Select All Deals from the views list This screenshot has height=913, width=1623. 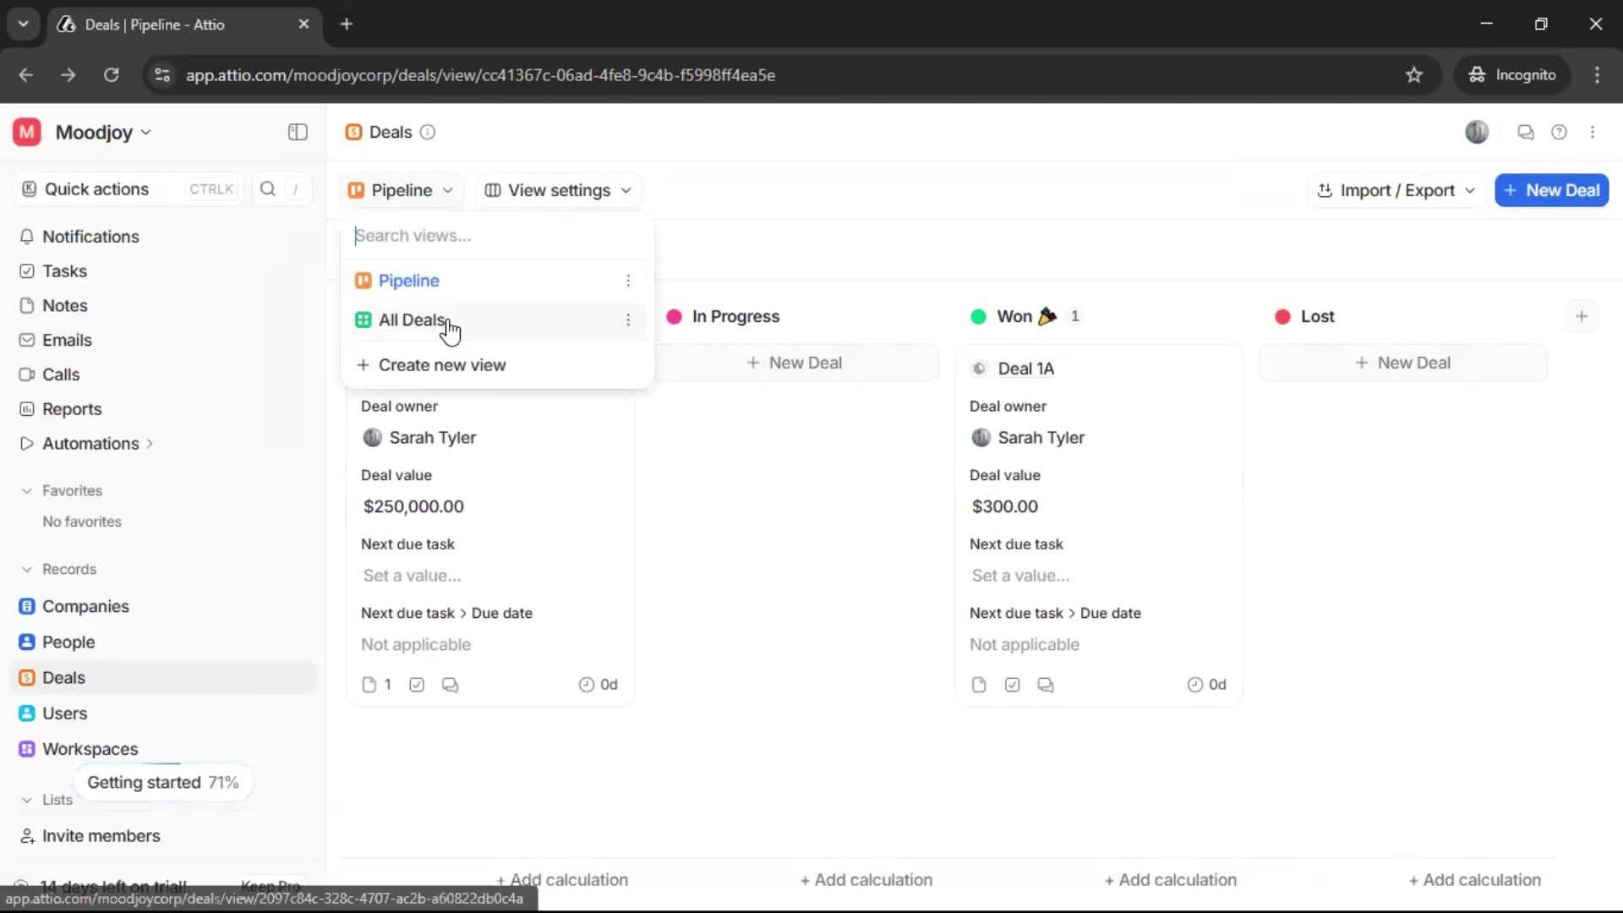click(x=412, y=320)
